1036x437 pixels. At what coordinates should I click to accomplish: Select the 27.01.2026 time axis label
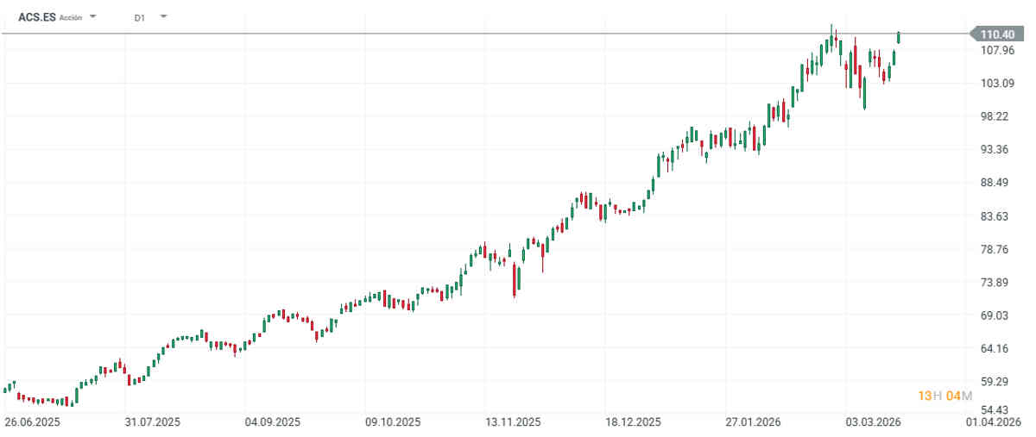[x=754, y=422]
